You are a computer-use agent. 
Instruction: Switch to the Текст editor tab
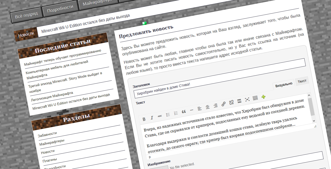(x=302, y=81)
